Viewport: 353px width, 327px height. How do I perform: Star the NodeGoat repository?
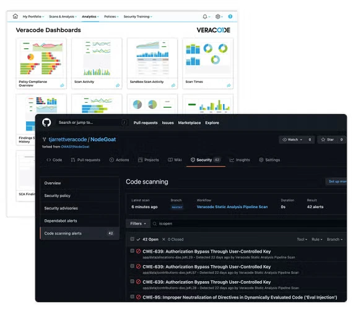(328, 139)
